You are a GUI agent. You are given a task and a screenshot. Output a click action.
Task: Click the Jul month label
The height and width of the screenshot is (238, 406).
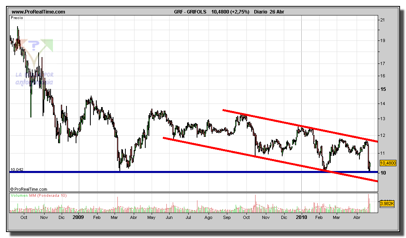188,218
